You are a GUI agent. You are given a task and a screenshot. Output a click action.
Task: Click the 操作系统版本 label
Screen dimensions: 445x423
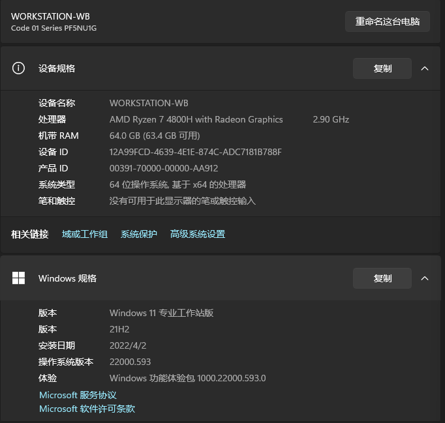(x=66, y=362)
